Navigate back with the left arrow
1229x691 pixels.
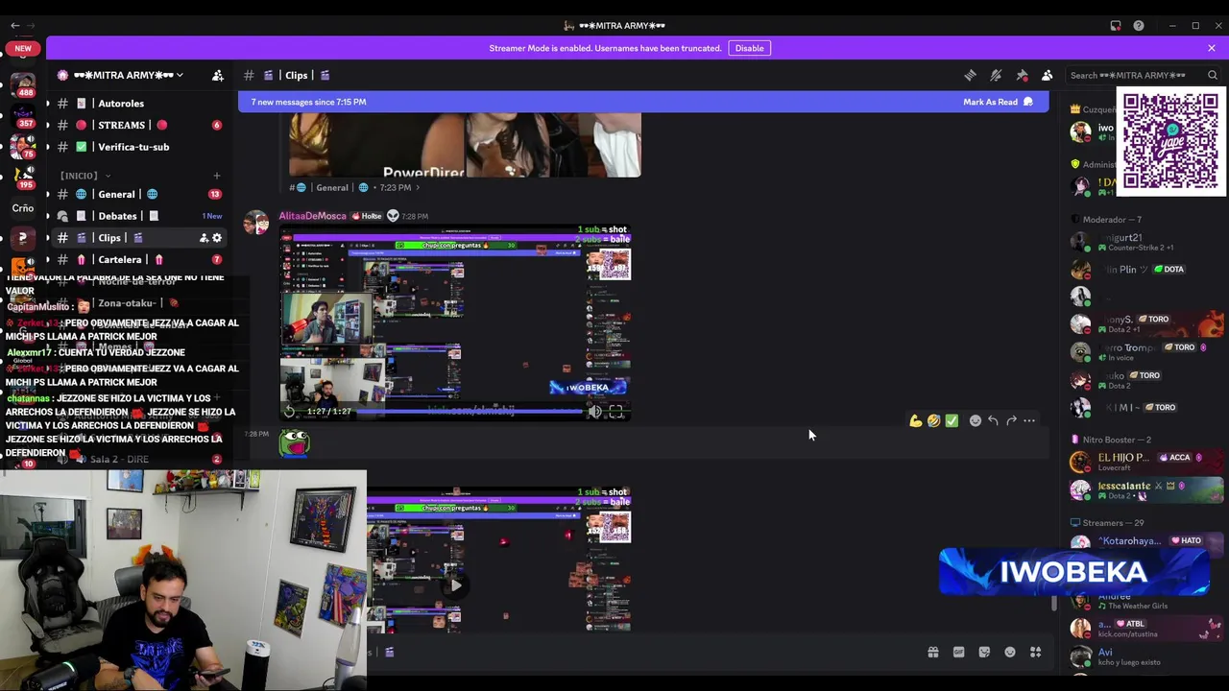pos(13,26)
